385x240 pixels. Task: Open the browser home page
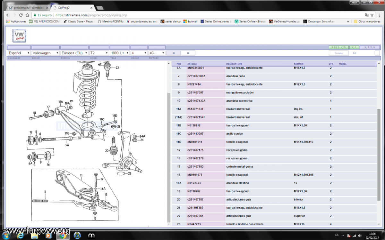pyautogui.click(x=27, y=15)
